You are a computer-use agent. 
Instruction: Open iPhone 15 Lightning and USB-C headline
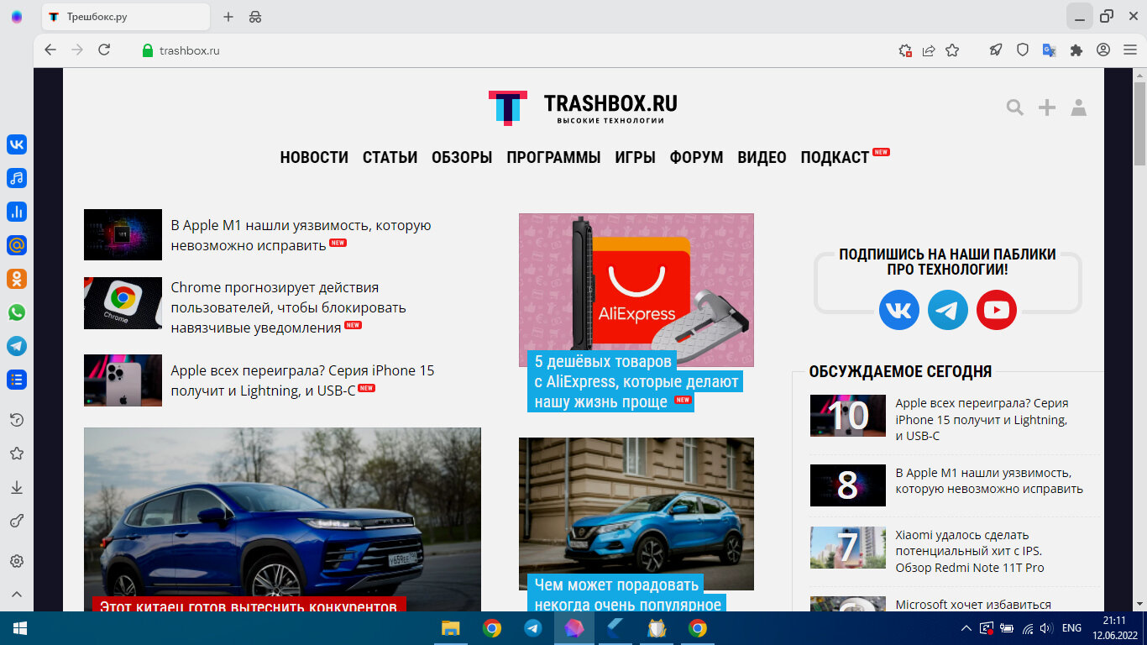point(302,380)
